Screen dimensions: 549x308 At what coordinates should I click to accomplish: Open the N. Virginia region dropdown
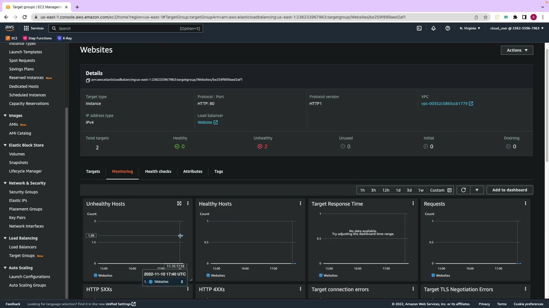tap(470, 28)
